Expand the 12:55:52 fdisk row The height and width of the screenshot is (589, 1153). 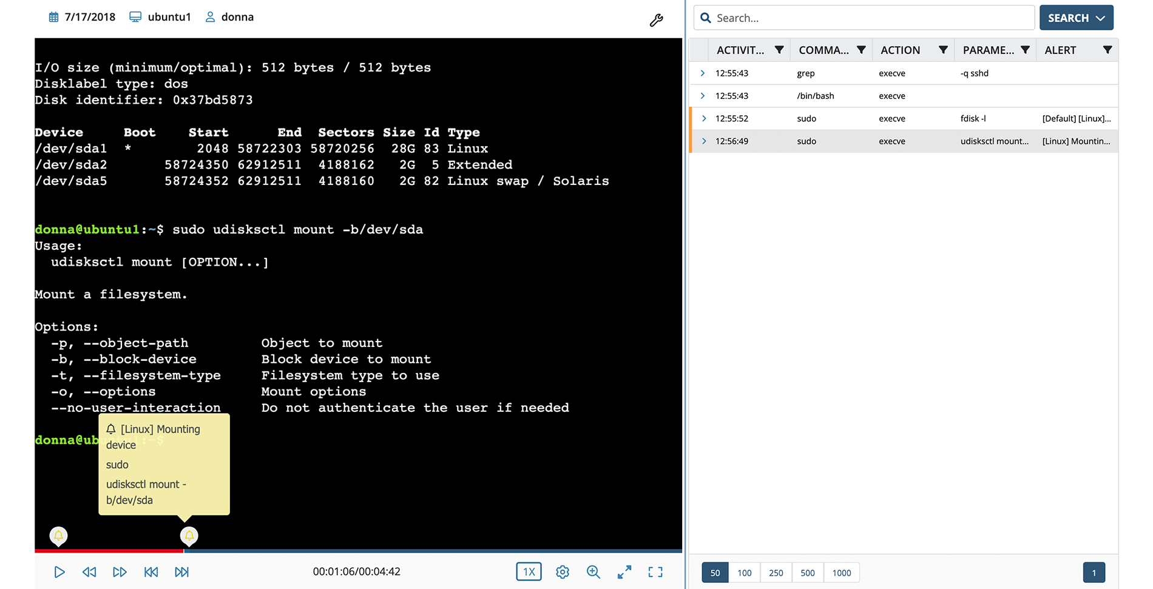(x=704, y=118)
